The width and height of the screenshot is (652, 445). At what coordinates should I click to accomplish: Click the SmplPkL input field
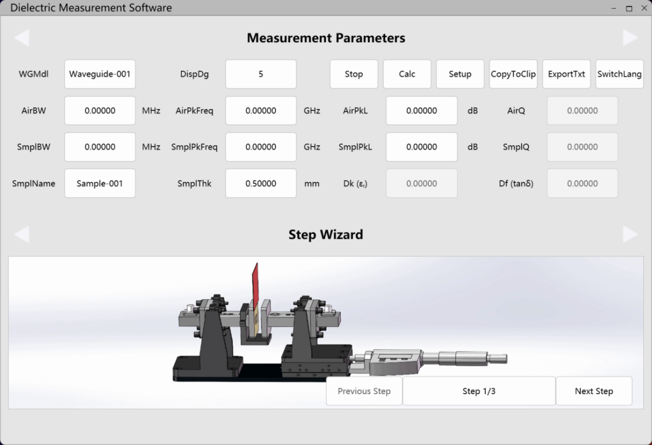422,147
